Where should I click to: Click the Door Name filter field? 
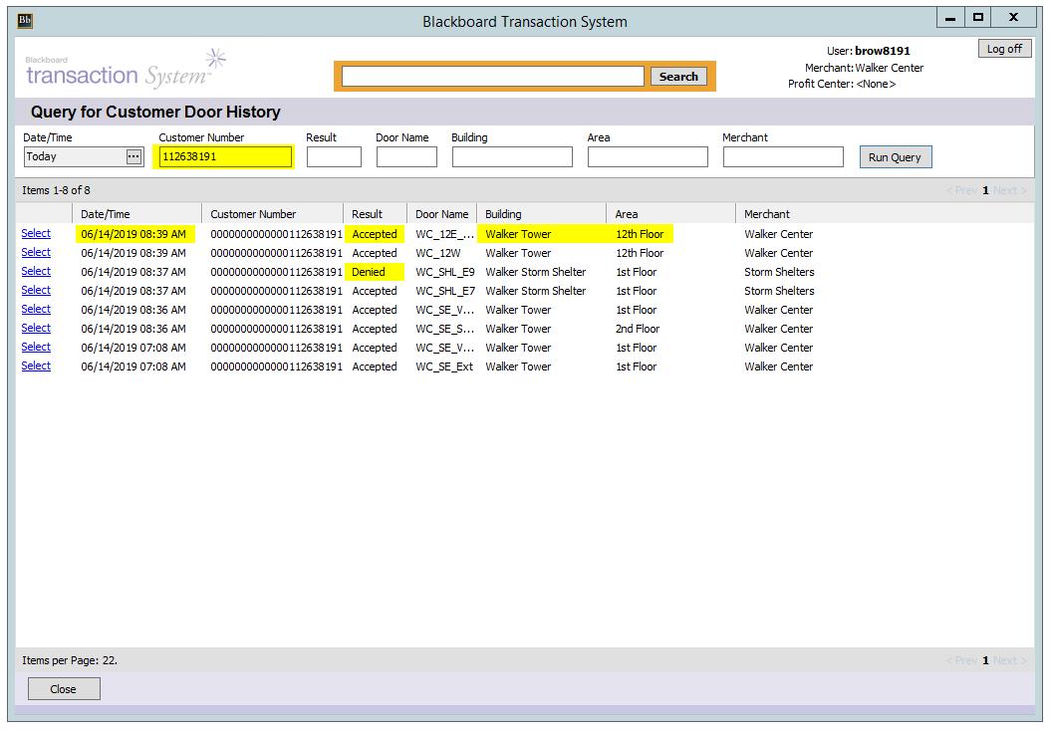[x=406, y=157]
